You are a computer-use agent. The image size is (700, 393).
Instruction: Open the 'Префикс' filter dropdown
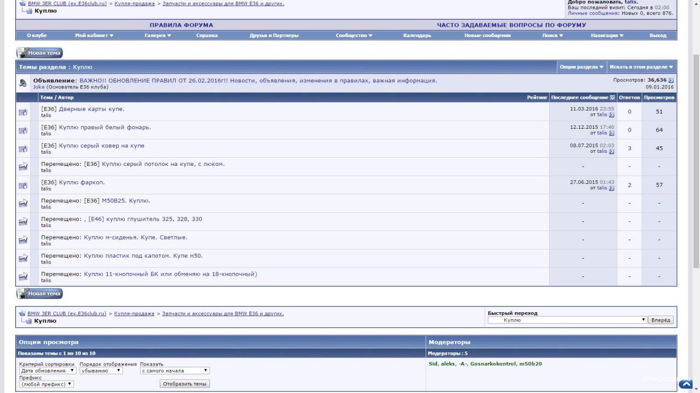[x=46, y=384]
